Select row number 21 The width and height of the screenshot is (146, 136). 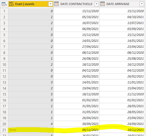4,130
